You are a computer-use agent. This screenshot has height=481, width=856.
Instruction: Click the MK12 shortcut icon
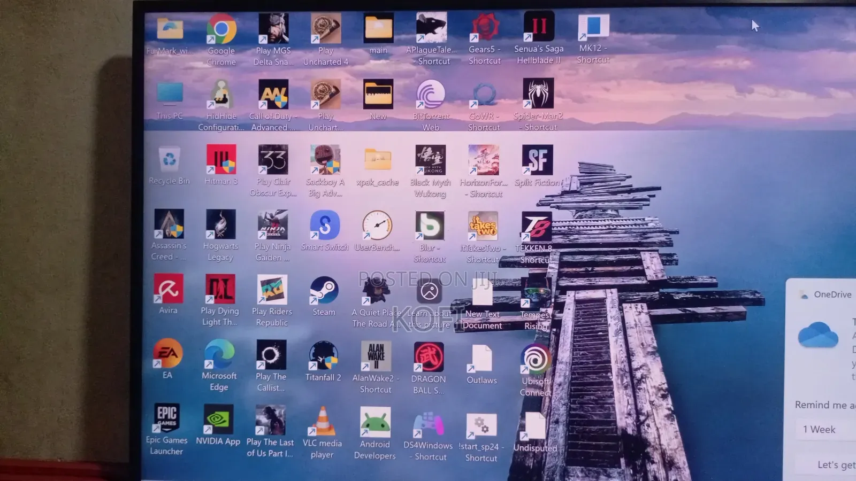tap(593, 26)
